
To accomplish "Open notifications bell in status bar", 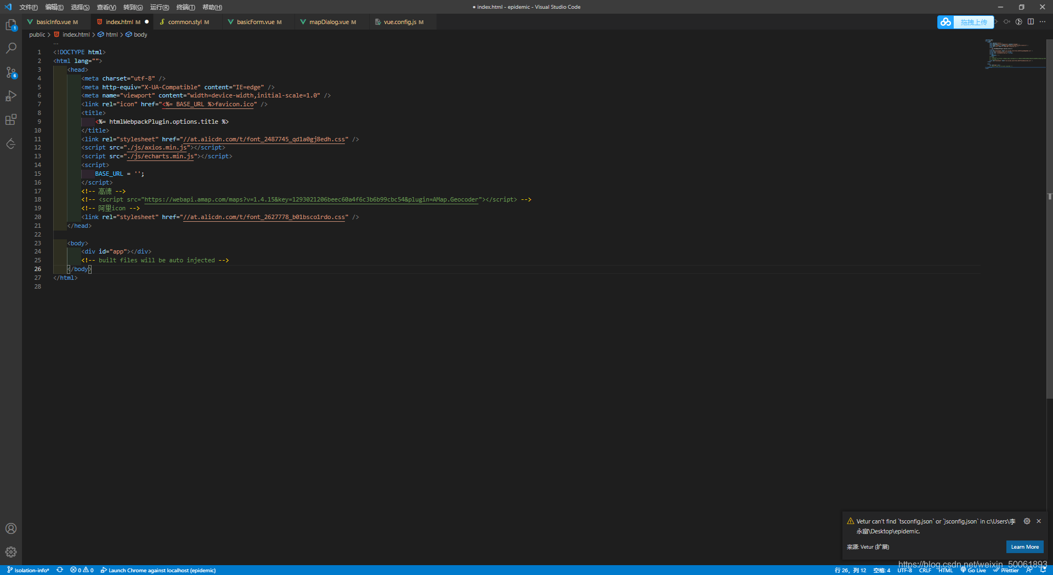I will [1043, 570].
